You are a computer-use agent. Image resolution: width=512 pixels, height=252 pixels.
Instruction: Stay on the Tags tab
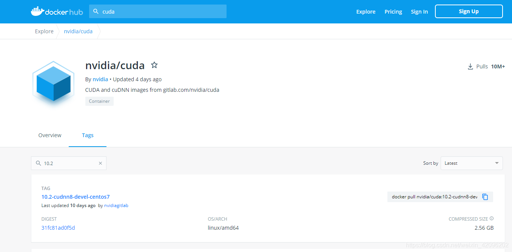point(88,135)
